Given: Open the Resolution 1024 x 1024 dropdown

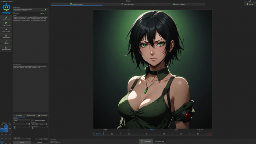Looking at the screenshot, I should (x=35, y=124).
